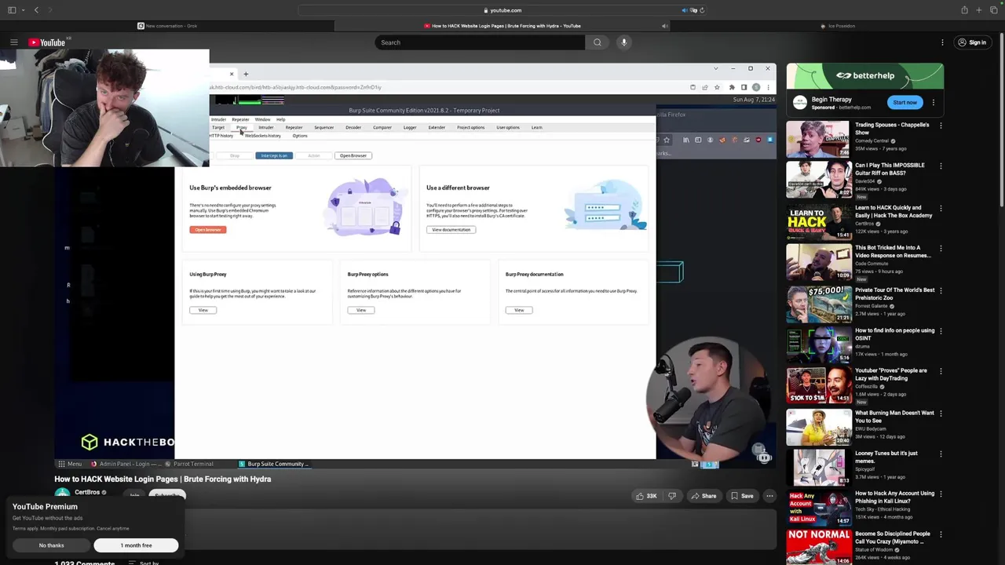Image resolution: width=1005 pixels, height=565 pixels.
Task: Switch to WebSockets history sub-tab in Burp
Action: pos(262,136)
